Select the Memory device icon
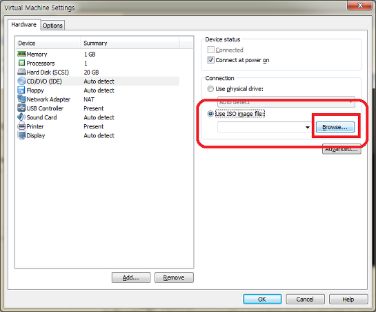Image resolution: width=376 pixels, height=312 pixels. point(21,54)
